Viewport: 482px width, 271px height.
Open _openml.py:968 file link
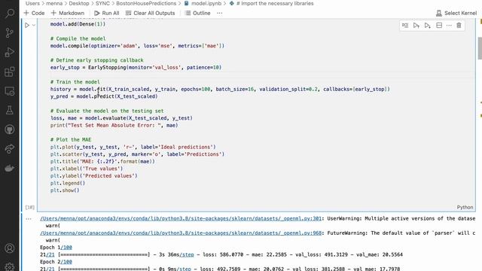[x=181, y=233]
